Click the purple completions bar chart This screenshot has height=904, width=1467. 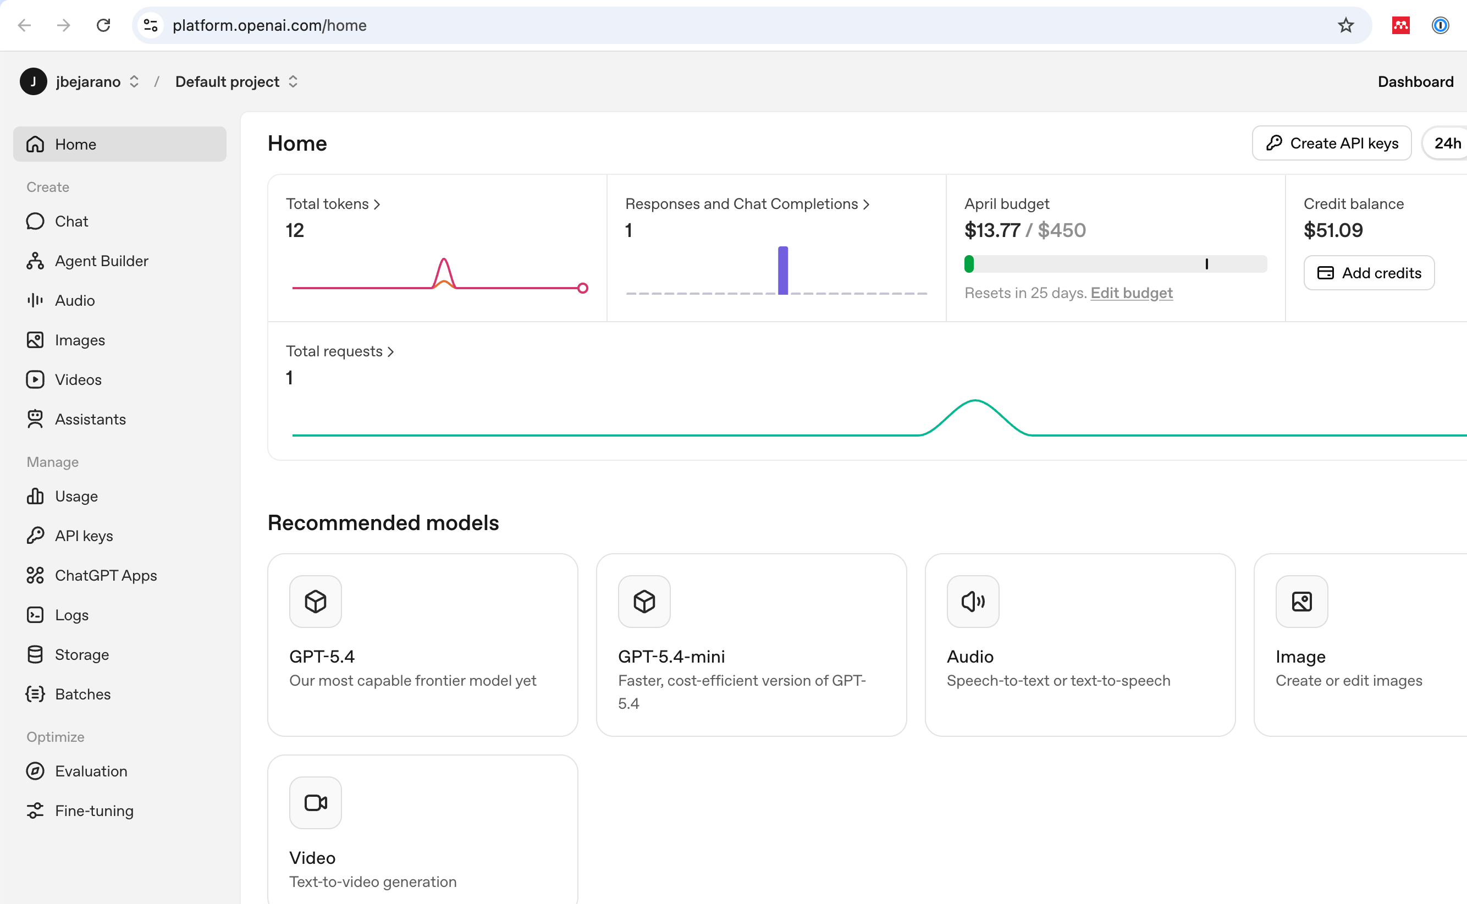click(782, 270)
